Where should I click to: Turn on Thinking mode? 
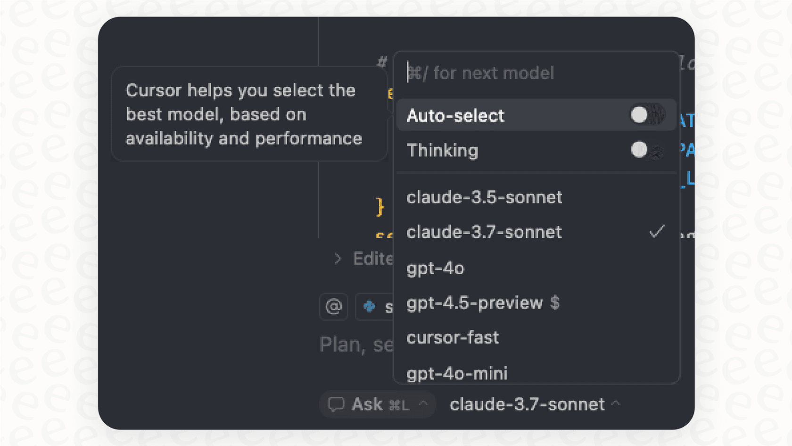pyautogui.click(x=639, y=150)
